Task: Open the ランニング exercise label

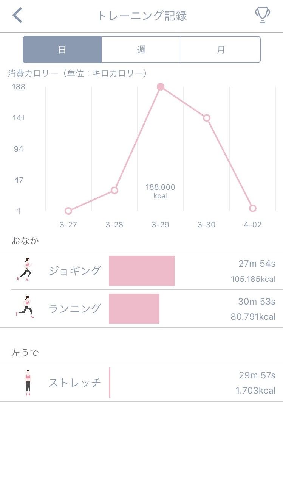Action: tap(75, 309)
